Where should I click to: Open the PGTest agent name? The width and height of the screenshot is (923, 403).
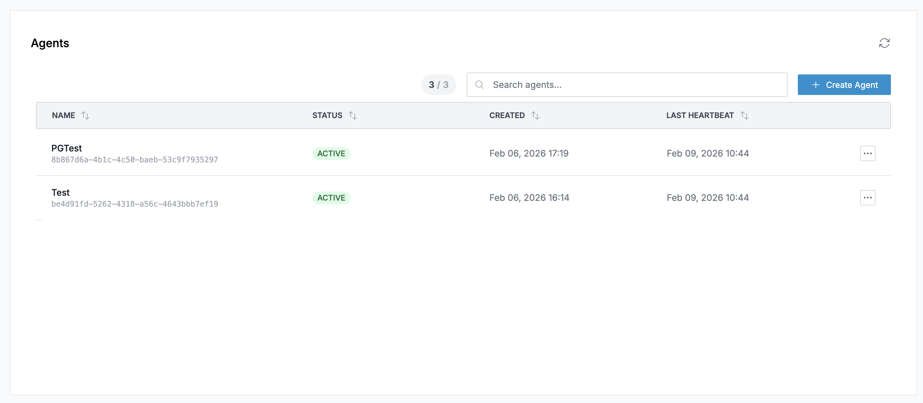pyautogui.click(x=67, y=148)
